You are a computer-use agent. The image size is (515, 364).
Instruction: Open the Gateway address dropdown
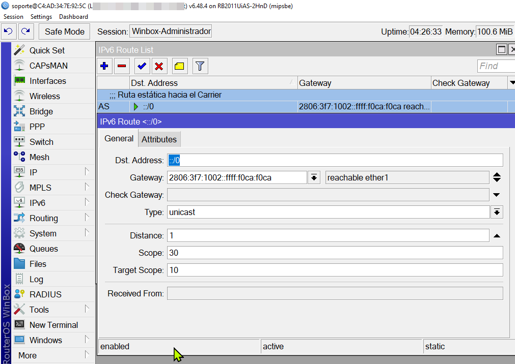pos(314,177)
